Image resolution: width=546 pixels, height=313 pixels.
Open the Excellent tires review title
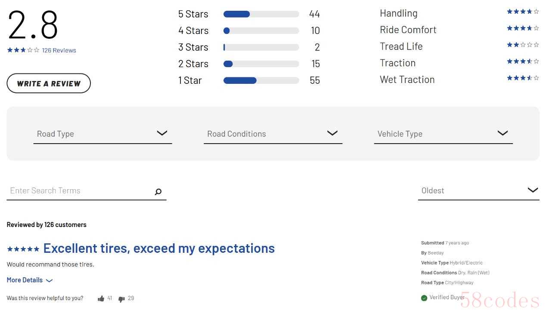tap(159, 248)
